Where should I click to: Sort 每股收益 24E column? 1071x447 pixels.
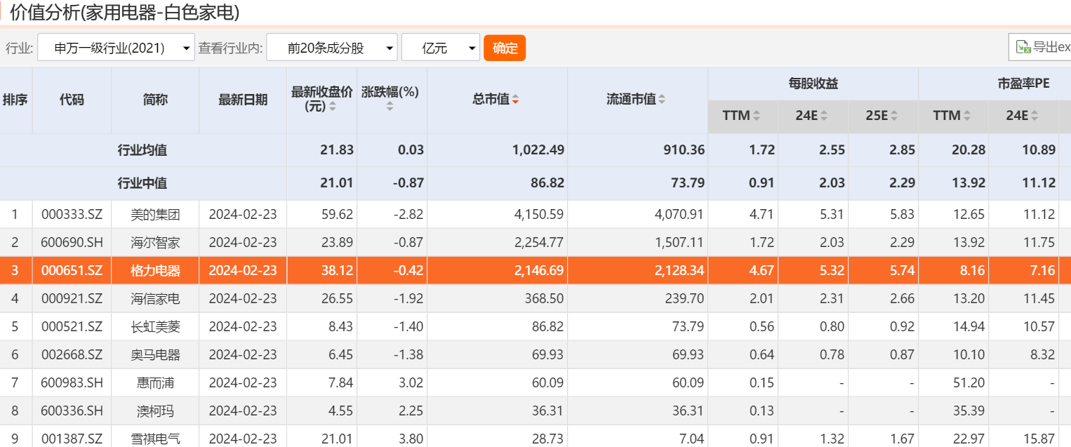[x=824, y=116]
